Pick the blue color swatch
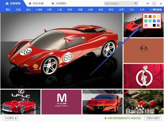The image size is (164, 122). [x=154, y=21]
